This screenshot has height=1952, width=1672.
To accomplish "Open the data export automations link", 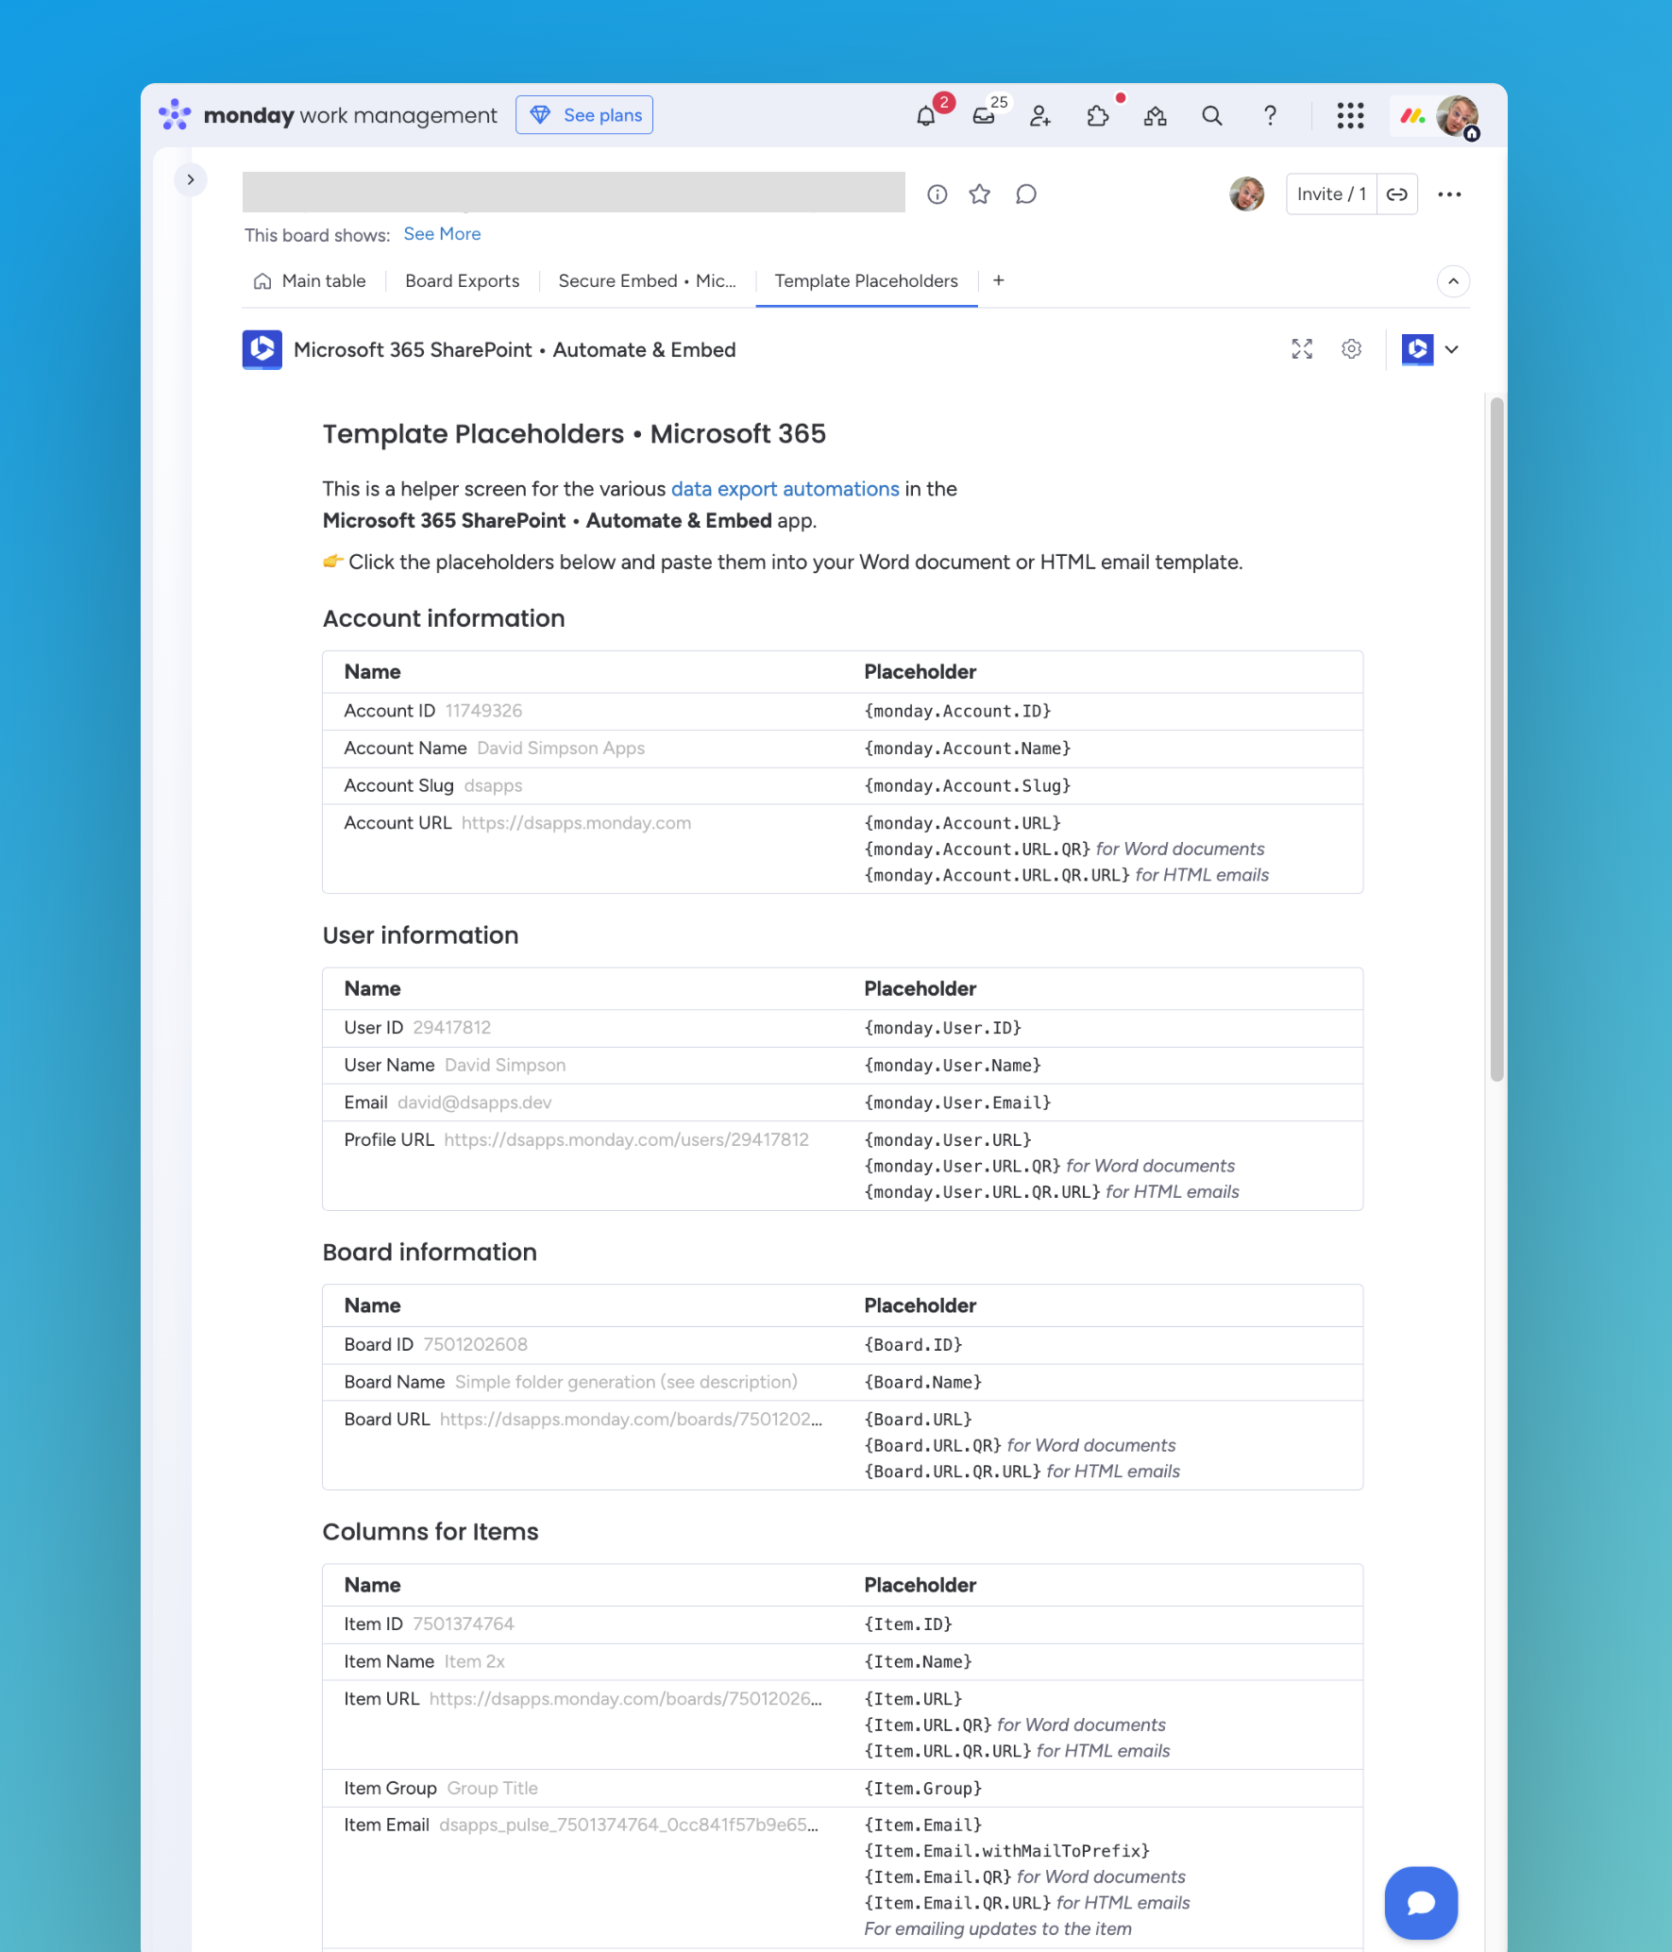I will point(785,489).
